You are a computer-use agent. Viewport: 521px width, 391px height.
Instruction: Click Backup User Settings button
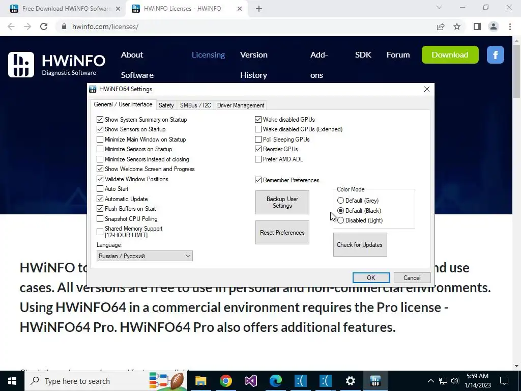click(x=282, y=203)
